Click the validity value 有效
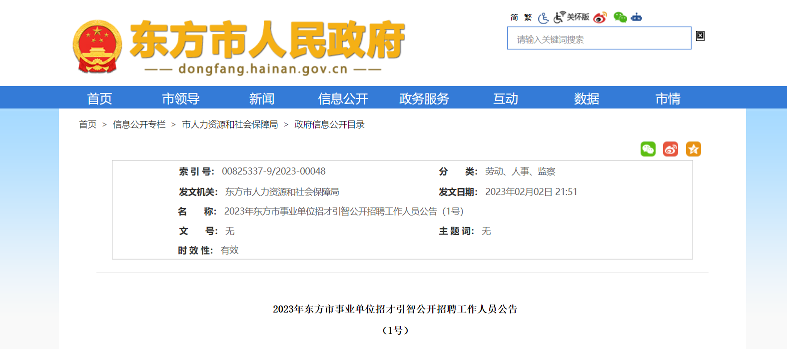 (x=230, y=250)
